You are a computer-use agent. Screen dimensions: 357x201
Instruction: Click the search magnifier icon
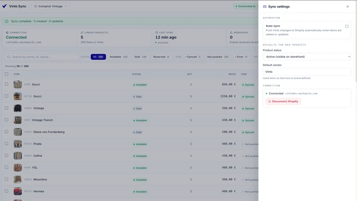8,57
